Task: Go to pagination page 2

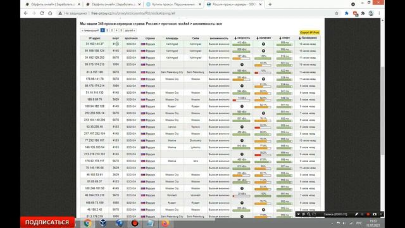Action: (x=107, y=30)
